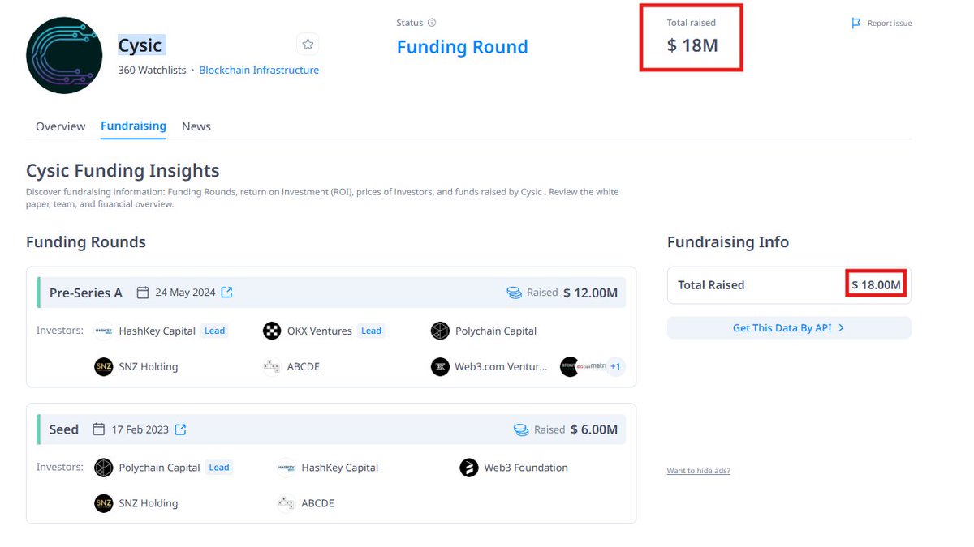
Task: Click the Cysic project name heading
Action: click(x=140, y=45)
